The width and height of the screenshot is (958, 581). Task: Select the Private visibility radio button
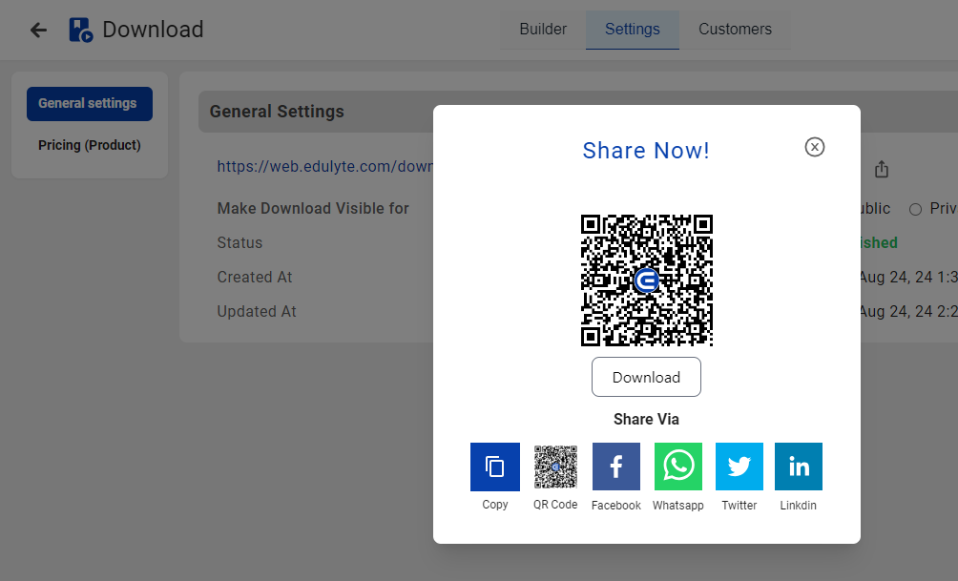point(915,210)
